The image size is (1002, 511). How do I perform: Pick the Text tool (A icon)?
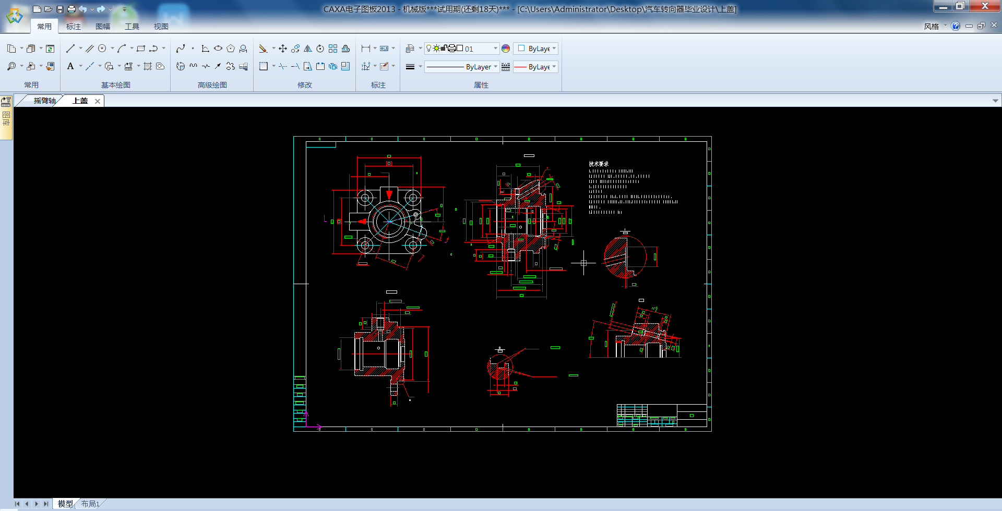coord(70,66)
